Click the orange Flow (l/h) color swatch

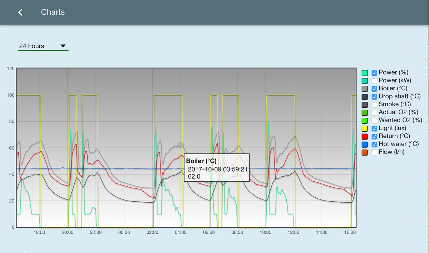pos(365,152)
